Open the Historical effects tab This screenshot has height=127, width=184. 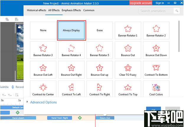[37, 10]
